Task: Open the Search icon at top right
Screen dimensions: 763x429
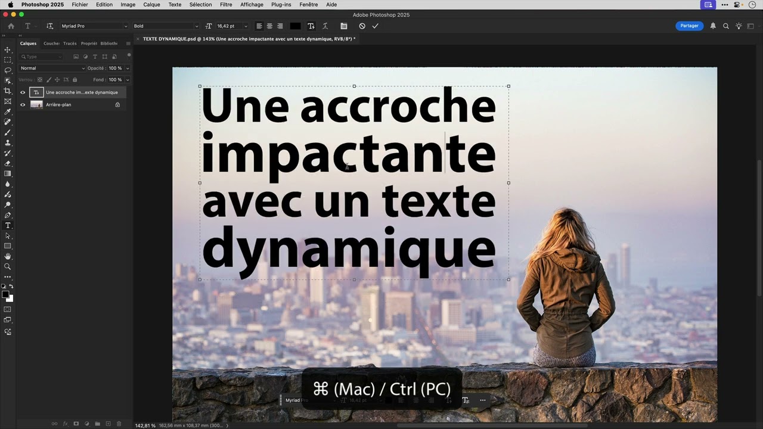Action: click(725, 26)
